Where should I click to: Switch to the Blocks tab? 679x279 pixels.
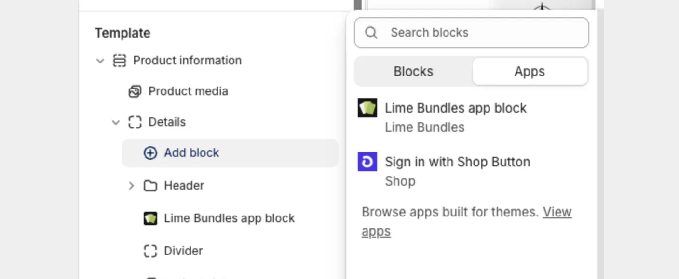click(x=413, y=71)
